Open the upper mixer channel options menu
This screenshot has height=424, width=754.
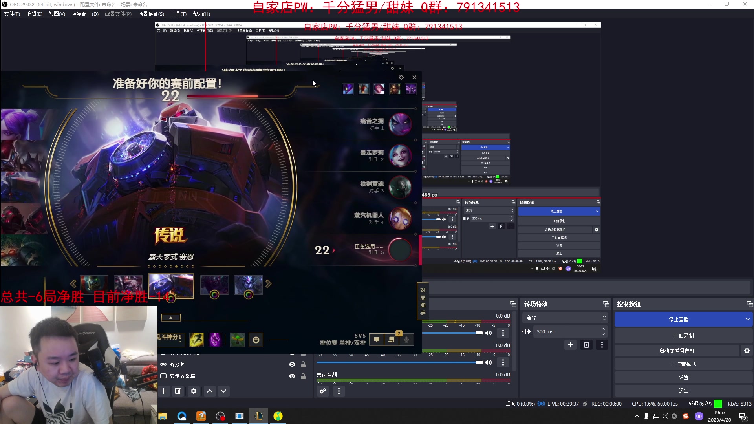503,333
